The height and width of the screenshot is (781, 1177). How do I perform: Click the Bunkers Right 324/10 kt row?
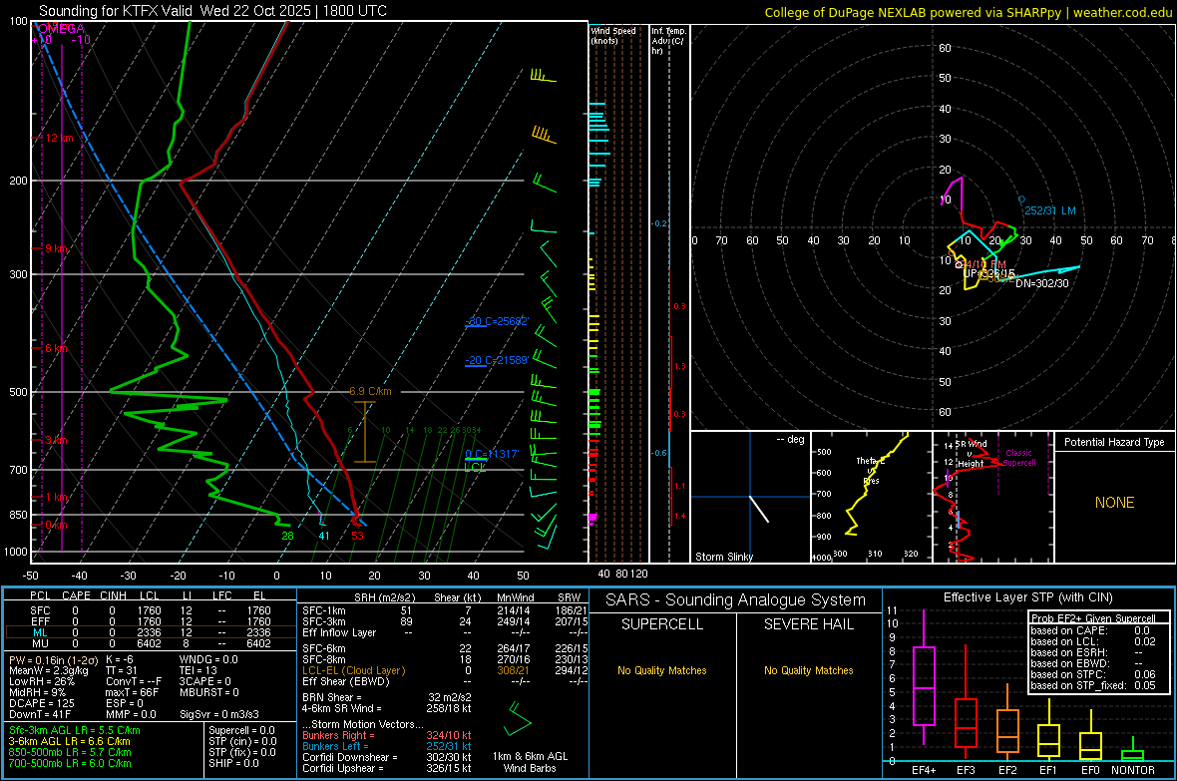[387, 735]
